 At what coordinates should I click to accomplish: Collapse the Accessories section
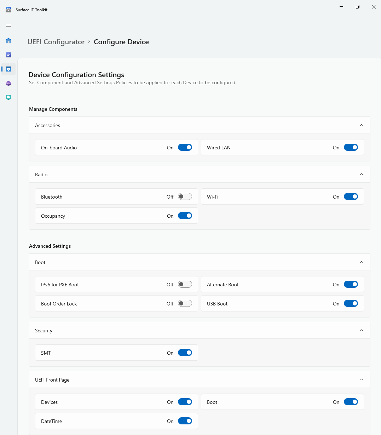click(x=361, y=125)
